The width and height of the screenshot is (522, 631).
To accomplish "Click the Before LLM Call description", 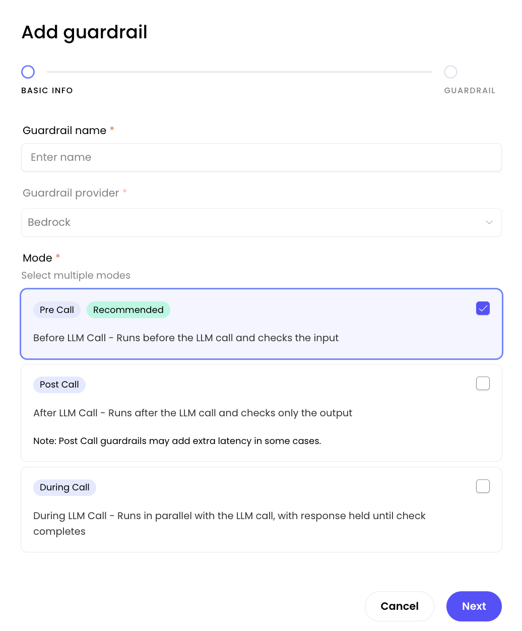I will click(x=185, y=338).
